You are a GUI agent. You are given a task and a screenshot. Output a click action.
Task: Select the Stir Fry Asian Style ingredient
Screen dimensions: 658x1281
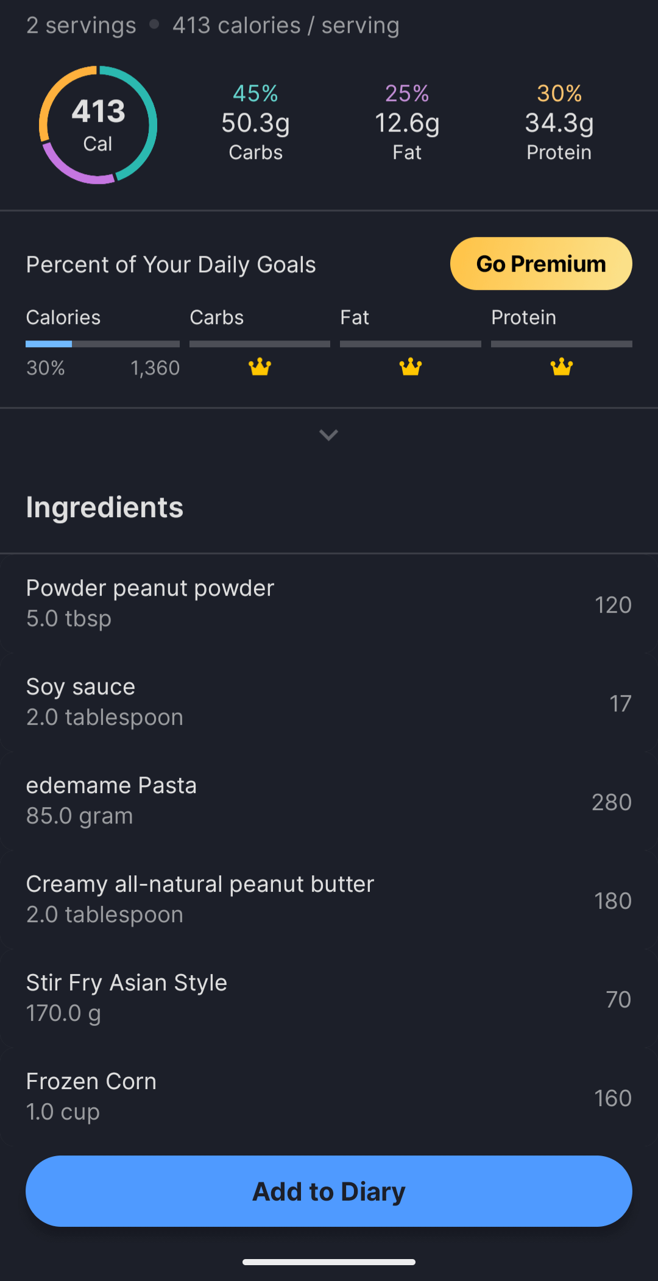(x=329, y=998)
